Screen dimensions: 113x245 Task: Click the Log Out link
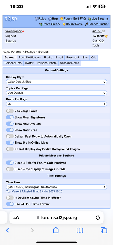[x=11, y=36]
